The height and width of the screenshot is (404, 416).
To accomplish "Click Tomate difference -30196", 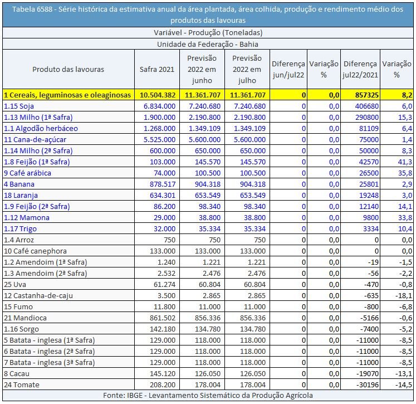I will pos(368,385).
